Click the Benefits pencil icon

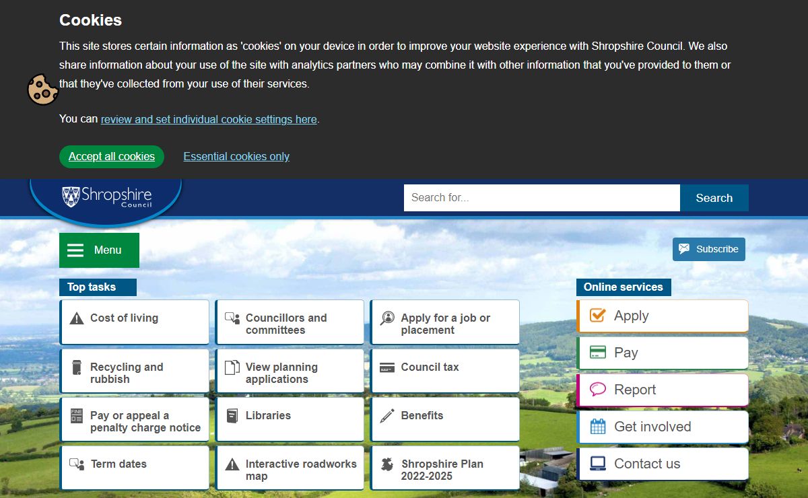(387, 416)
